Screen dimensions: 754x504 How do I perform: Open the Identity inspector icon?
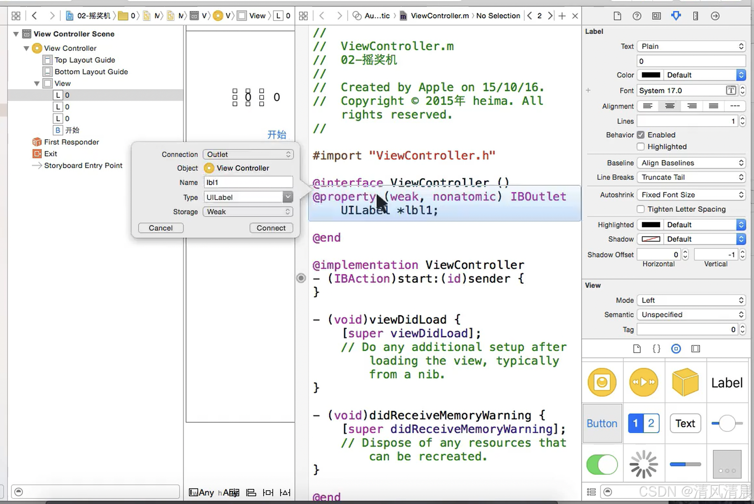pos(656,16)
